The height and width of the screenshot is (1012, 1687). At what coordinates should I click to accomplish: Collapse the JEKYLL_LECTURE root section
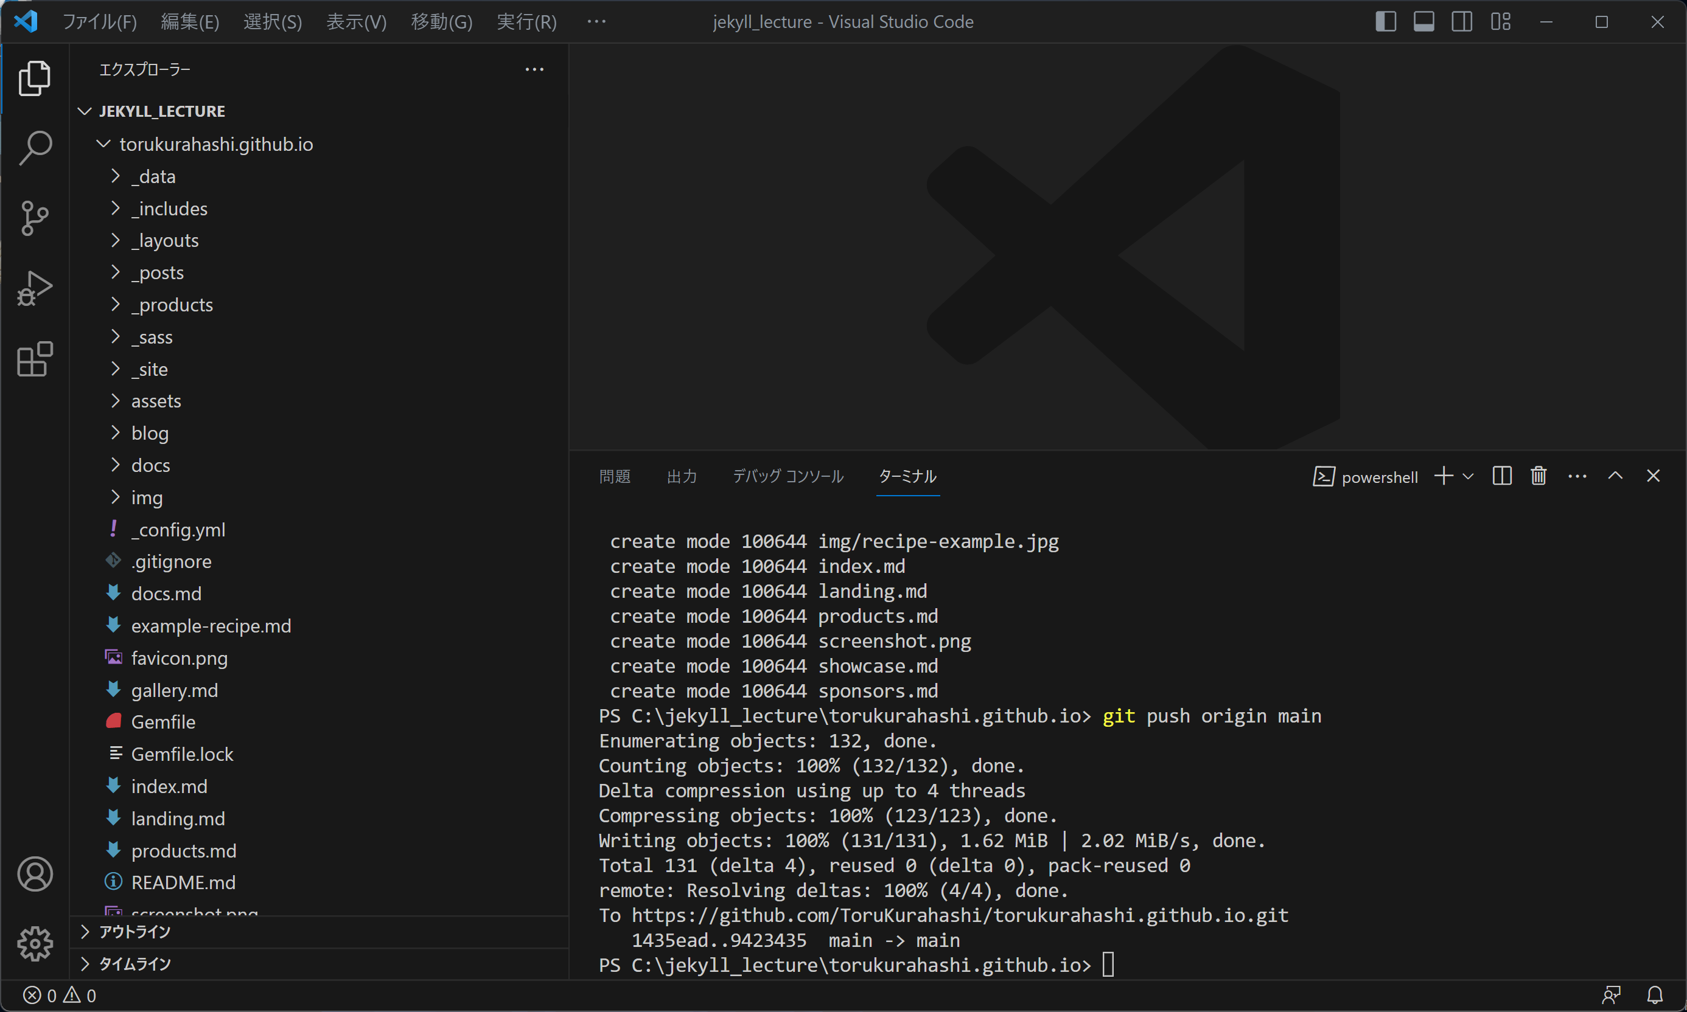(x=320, y=111)
